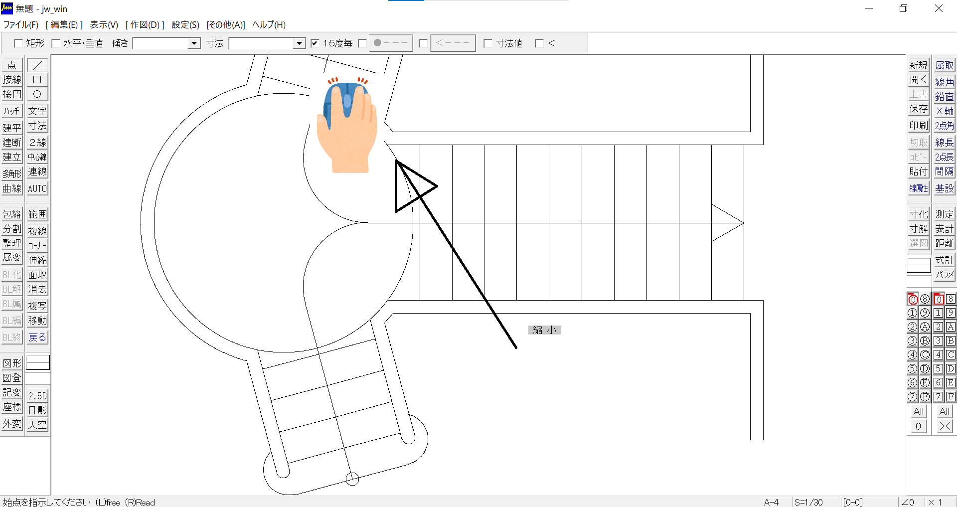Select the rectangle drawing tool icon
Screen dimensions: 957x507
[37, 80]
